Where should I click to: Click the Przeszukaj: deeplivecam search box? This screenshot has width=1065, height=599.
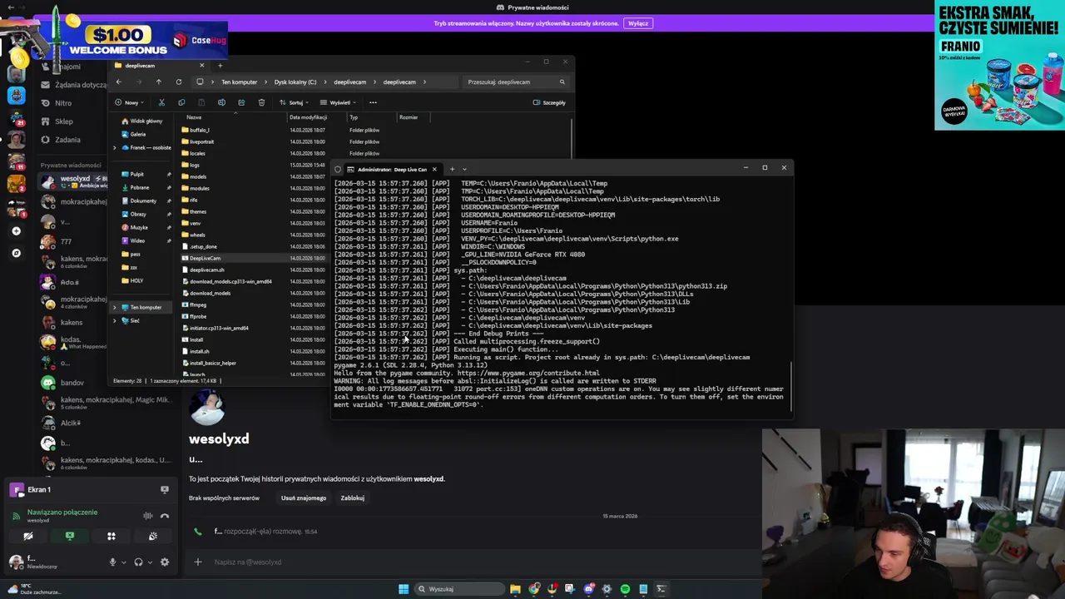(516, 82)
